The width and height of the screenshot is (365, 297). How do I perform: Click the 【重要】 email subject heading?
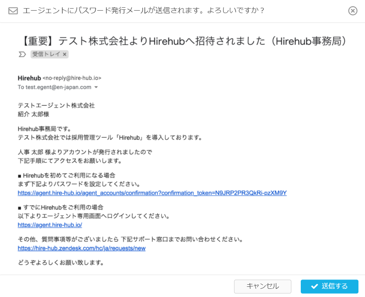(x=185, y=41)
